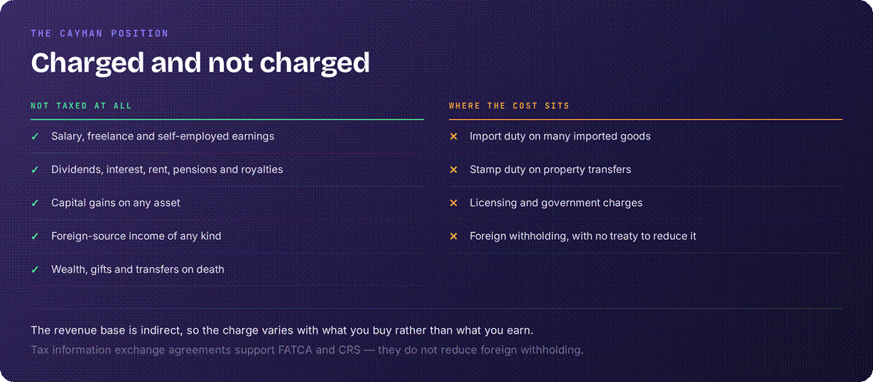Viewport: 873px width, 382px height.
Task: Click the orange cross next to Stamp duty
Action: pyautogui.click(x=453, y=170)
